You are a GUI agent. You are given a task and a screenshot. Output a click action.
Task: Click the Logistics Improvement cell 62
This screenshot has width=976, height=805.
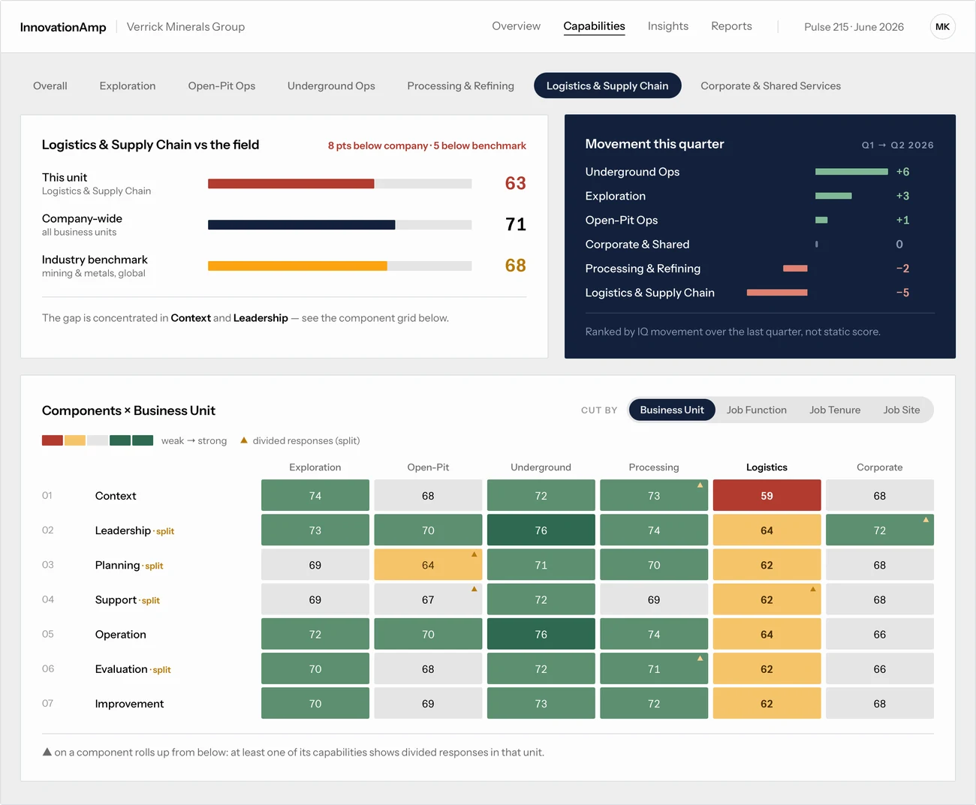click(x=767, y=703)
